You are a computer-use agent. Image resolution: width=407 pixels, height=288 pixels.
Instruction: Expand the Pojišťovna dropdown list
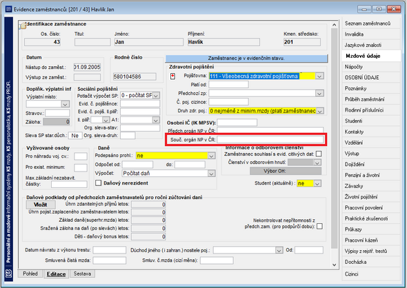coord(319,76)
